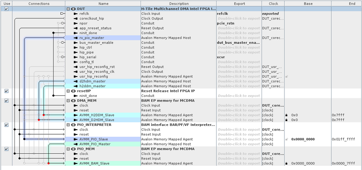The width and height of the screenshot is (362, 170).
Task: Collapse the DUT component tree
Action: (68, 9)
